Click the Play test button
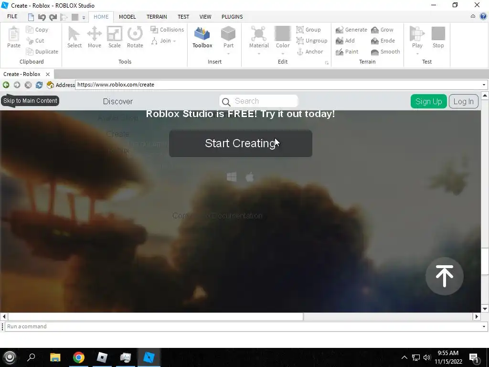Image resolution: width=489 pixels, height=367 pixels. pos(417,37)
